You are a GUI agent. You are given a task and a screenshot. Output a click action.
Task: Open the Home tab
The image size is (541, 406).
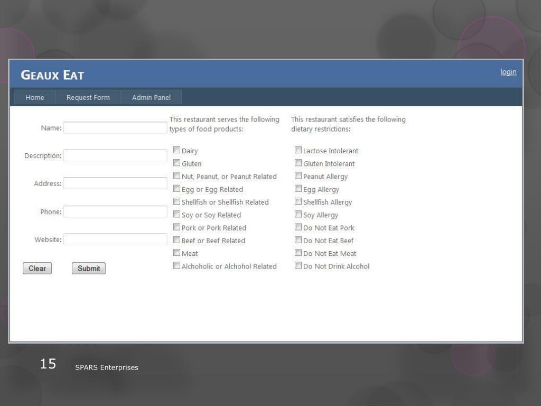(35, 97)
